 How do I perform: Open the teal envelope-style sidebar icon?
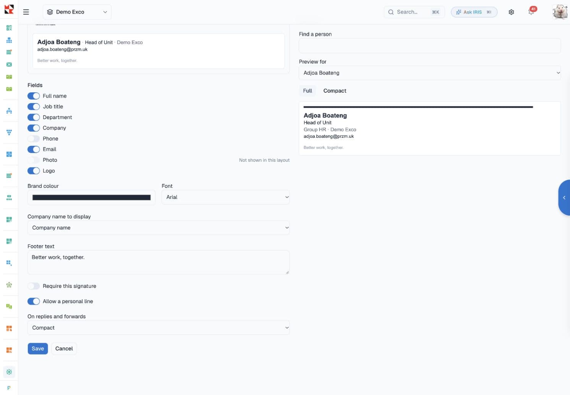[9, 64]
